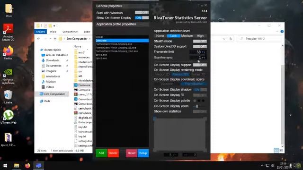Viewport: 303px width, 170px height.
Task: Select Vector 2D rendering mode
Action: 162,75
